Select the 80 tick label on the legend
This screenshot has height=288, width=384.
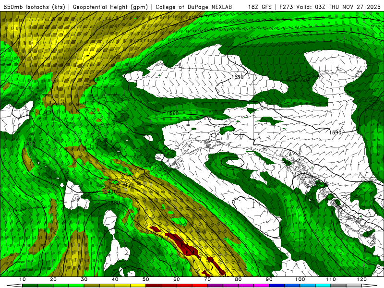[238, 279]
